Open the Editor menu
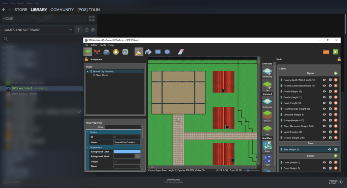Image resolution: width=347 pixels, height=188 pixels. click(94, 45)
